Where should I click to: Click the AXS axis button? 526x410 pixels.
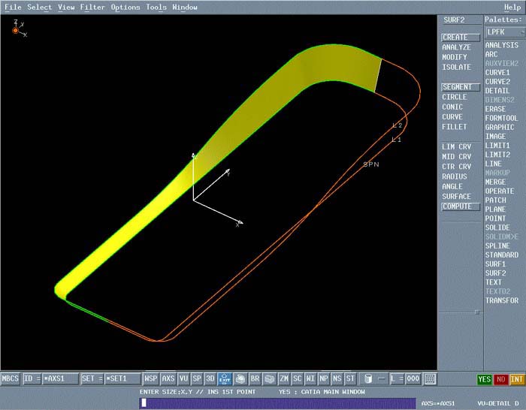168,379
